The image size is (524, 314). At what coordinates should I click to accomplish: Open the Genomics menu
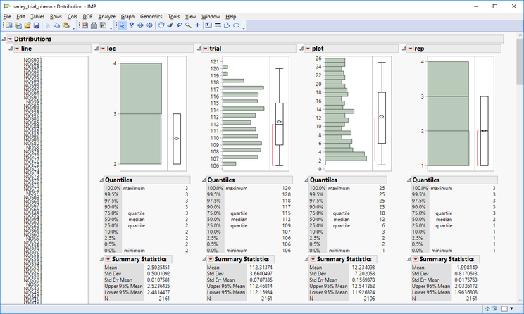pyautogui.click(x=151, y=16)
